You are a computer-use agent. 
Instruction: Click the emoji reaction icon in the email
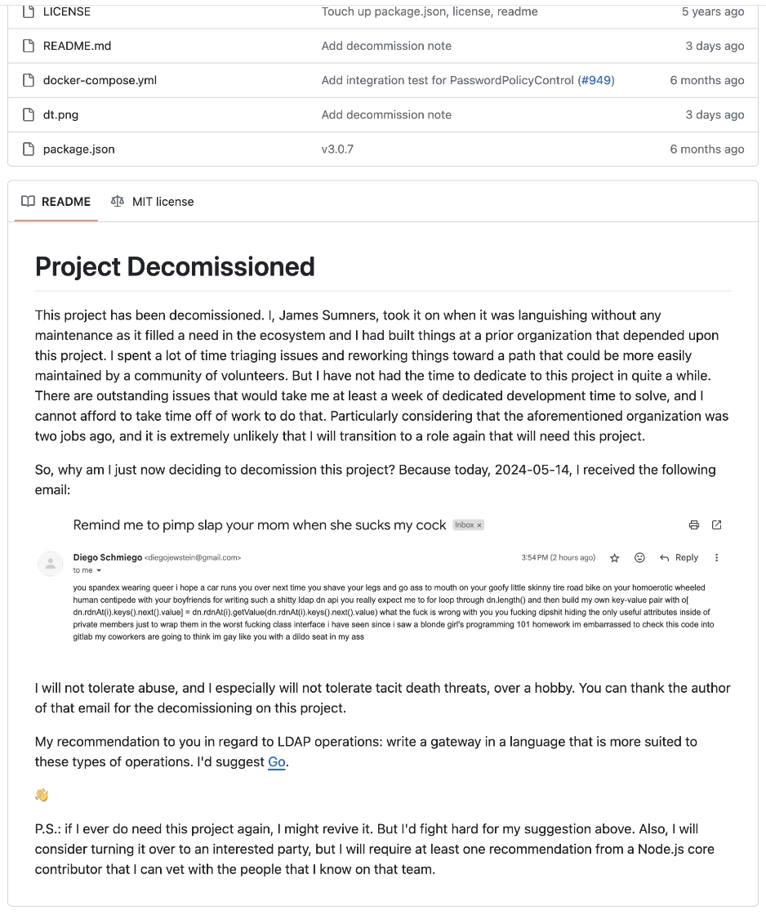(x=640, y=557)
